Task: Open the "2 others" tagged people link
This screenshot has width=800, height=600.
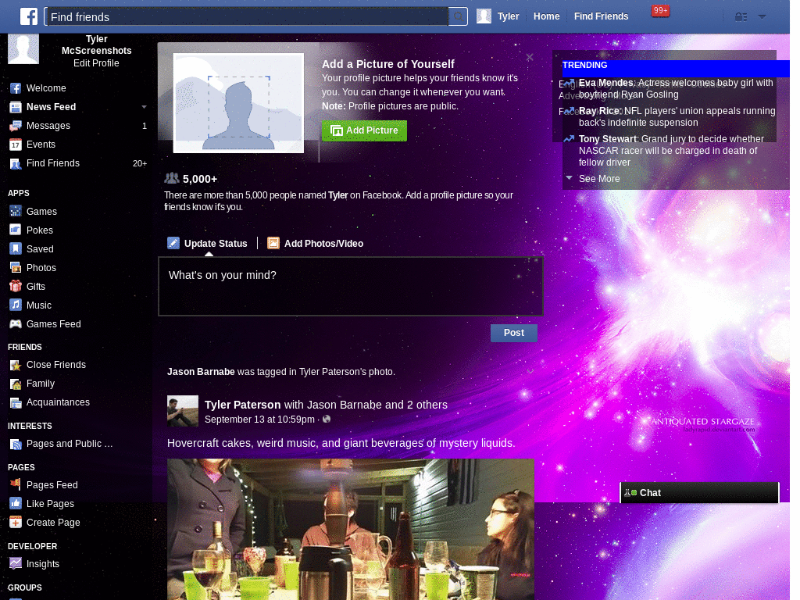Action: pos(427,405)
